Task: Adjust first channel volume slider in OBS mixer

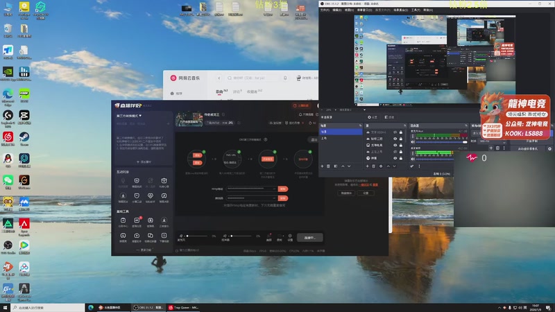Action: click(x=441, y=142)
